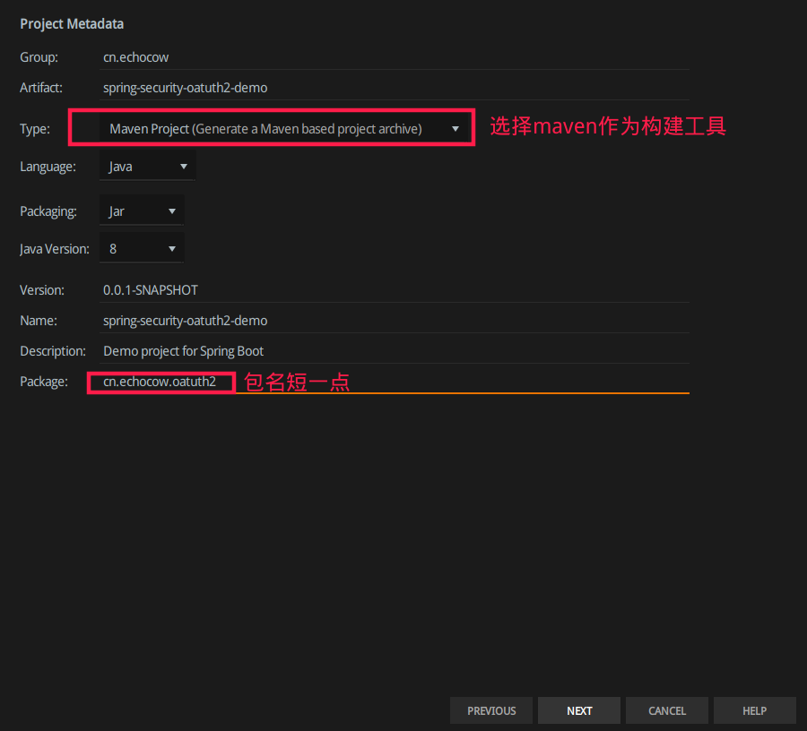807x731 pixels.
Task: Click the Project Metadata heading
Action: click(x=72, y=23)
